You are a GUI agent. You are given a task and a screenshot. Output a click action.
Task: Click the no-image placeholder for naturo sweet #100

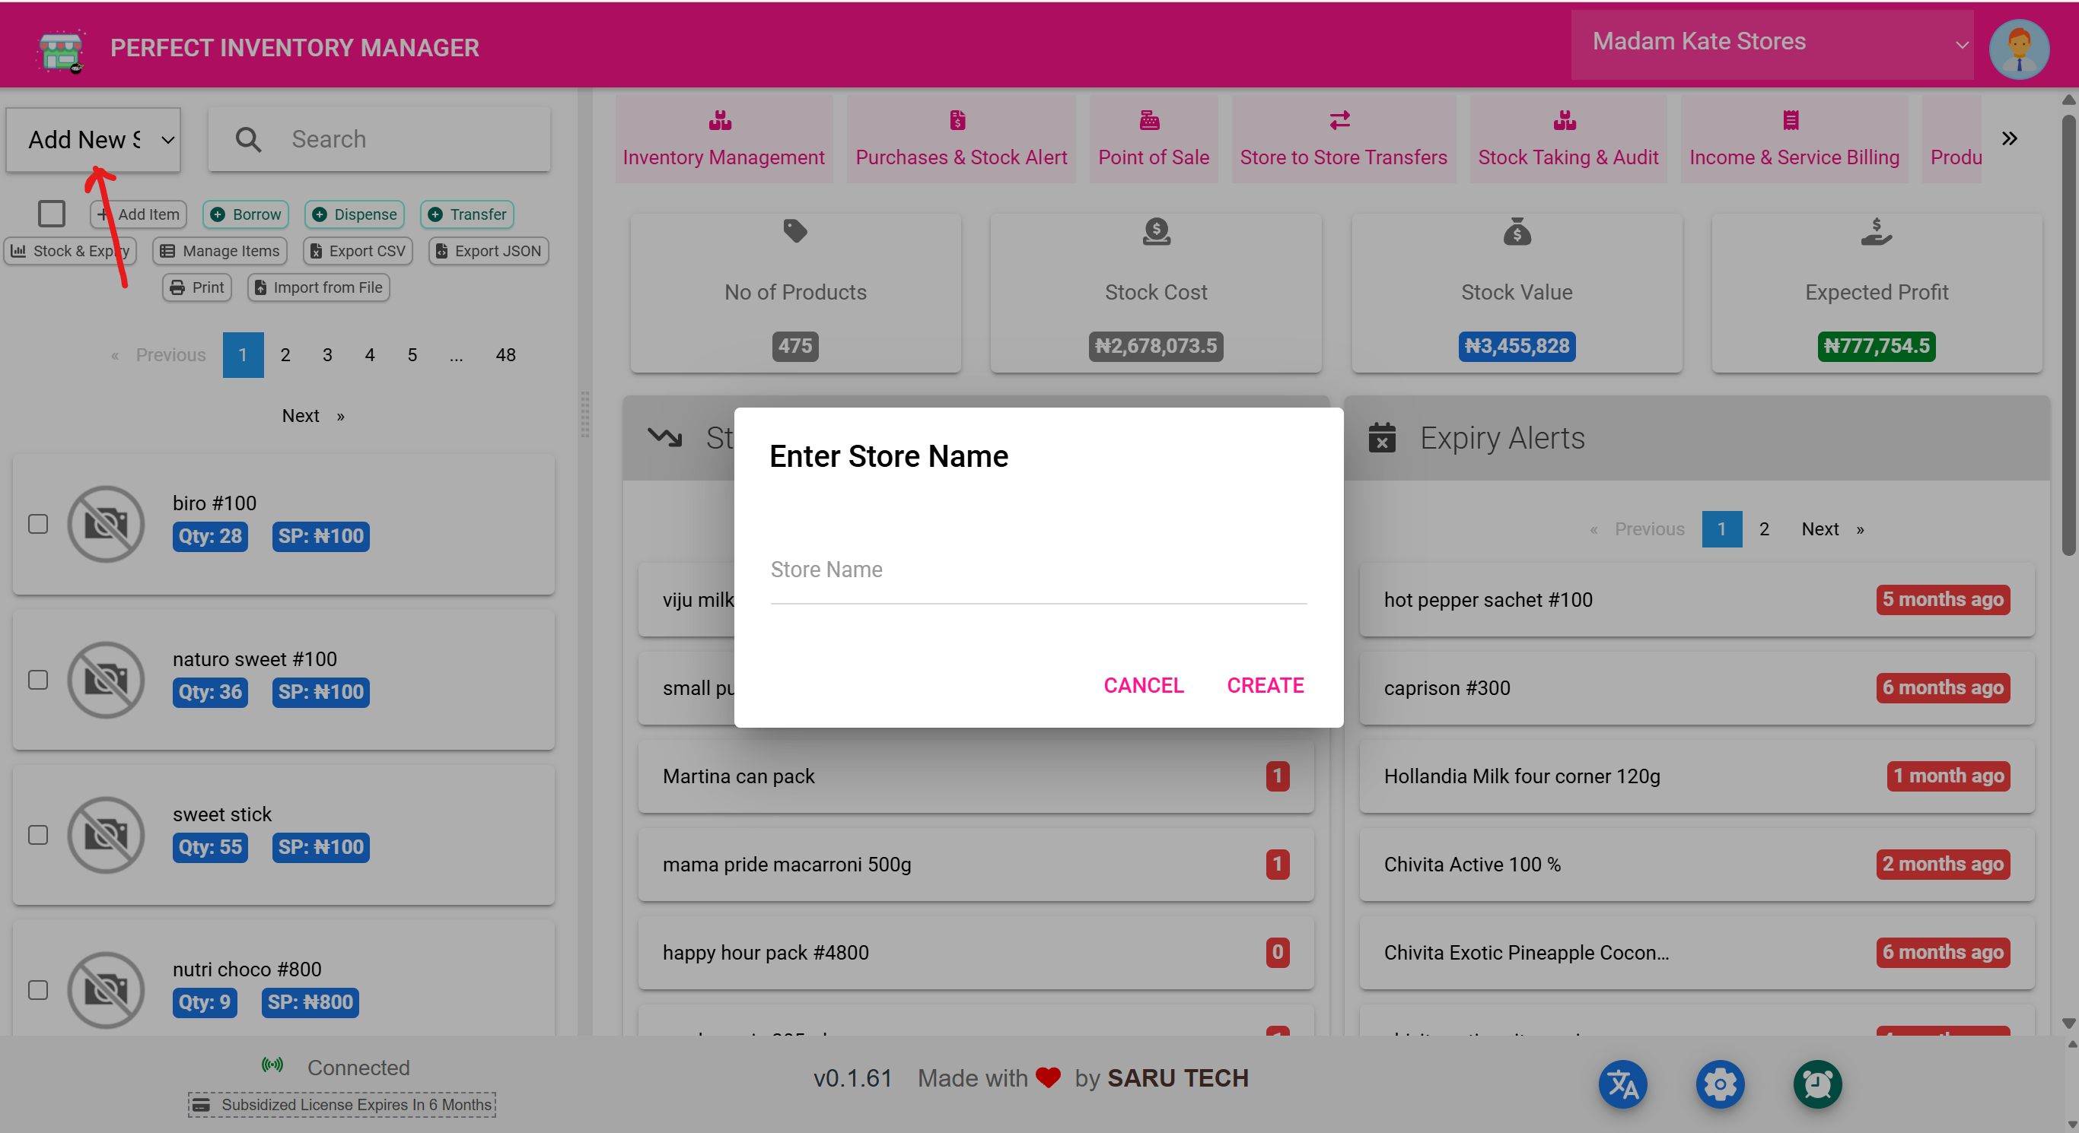click(106, 680)
